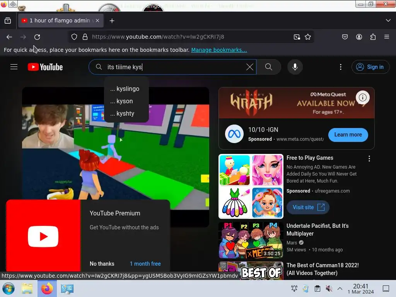Screen dimensions: 396x297
Task: Open picture-in-picture icon in address bar
Action: 297,37
